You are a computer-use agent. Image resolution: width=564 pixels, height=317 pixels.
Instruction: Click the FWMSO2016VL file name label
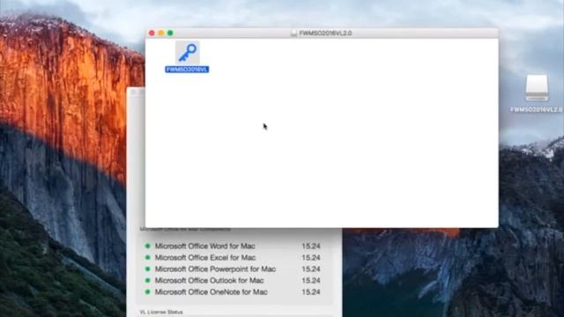click(x=187, y=70)
